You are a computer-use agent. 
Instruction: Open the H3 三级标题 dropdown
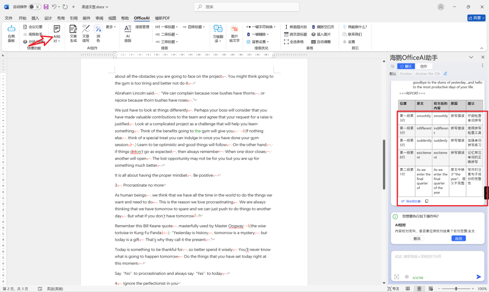coord(167,42)
